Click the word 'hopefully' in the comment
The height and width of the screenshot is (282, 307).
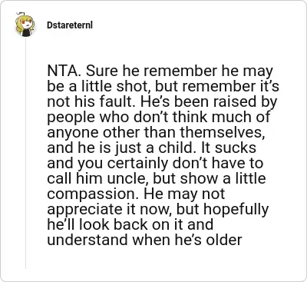pyautogui.click(x=235, y=210)
